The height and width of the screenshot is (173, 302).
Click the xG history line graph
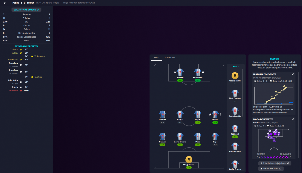click(274, 94)
